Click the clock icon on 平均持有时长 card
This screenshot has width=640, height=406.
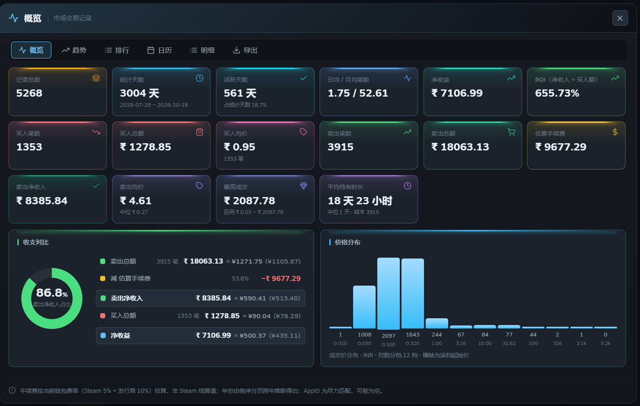(x=407, y=186)
